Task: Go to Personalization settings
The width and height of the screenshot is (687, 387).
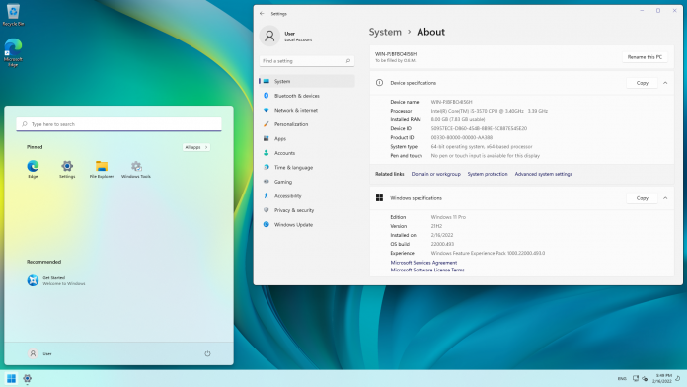Action: (x=306, y=124)
